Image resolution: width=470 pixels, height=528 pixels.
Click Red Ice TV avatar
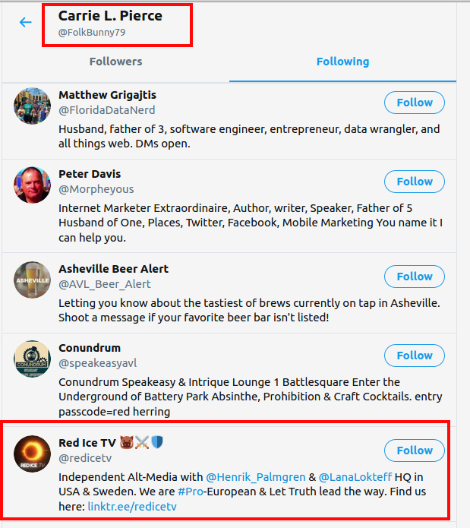click(x=32, y=454)
